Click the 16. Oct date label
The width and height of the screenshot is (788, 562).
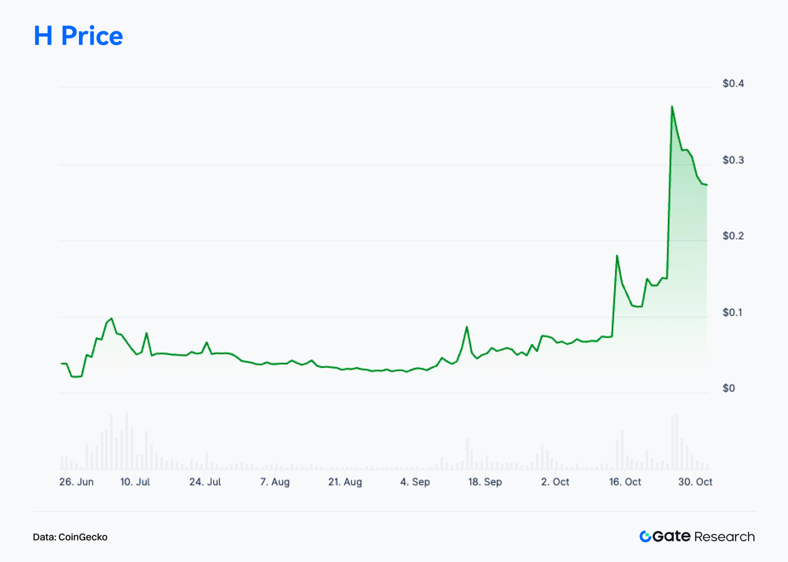625,482
